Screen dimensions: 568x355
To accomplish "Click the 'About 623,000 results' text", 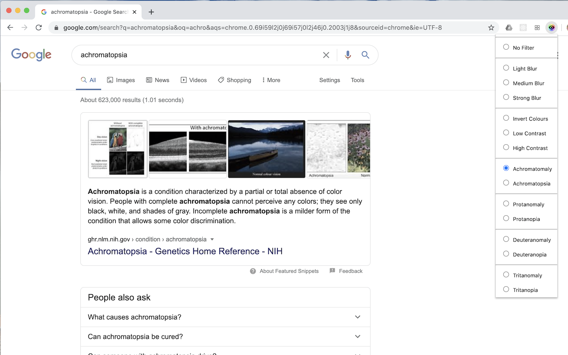I will tap(132, 100).
